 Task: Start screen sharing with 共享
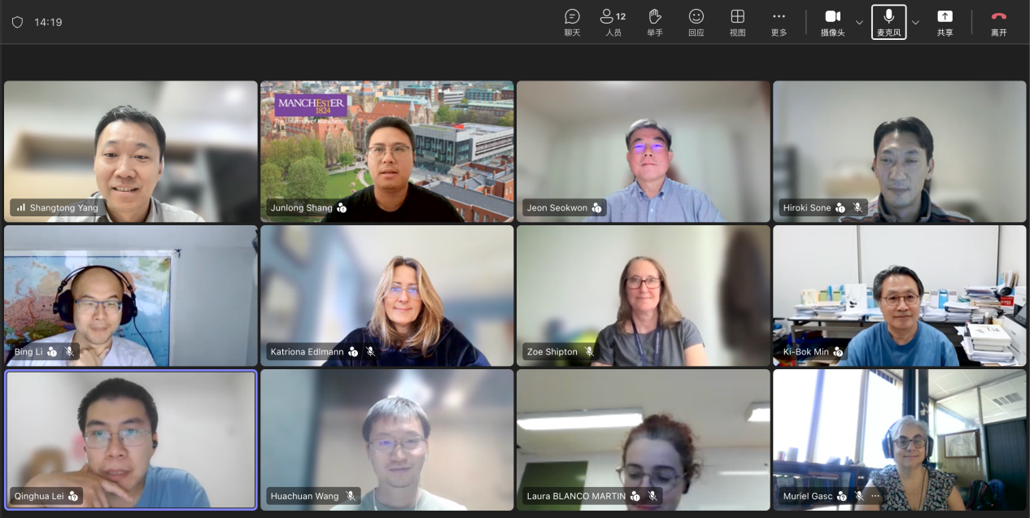click(x=945, y=22)
